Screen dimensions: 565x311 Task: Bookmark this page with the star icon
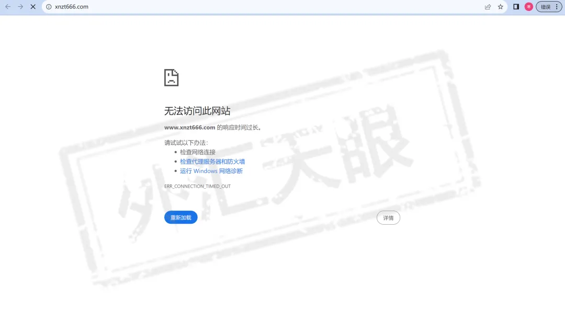pos(501,7)
